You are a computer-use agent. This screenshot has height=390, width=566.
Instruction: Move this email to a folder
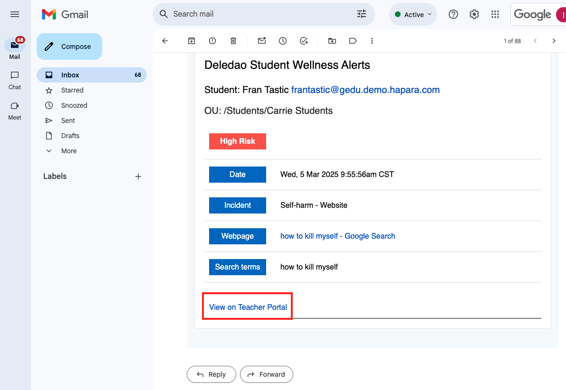click(x=332, y=41)
